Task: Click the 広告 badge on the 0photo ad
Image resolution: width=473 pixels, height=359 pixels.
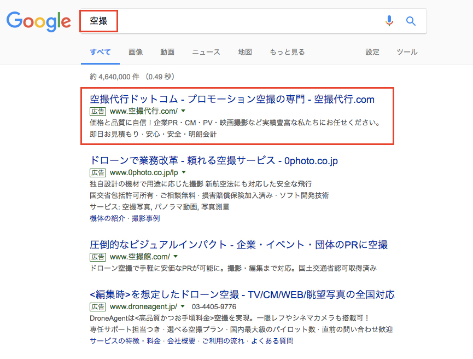Action: pos(98,173)
